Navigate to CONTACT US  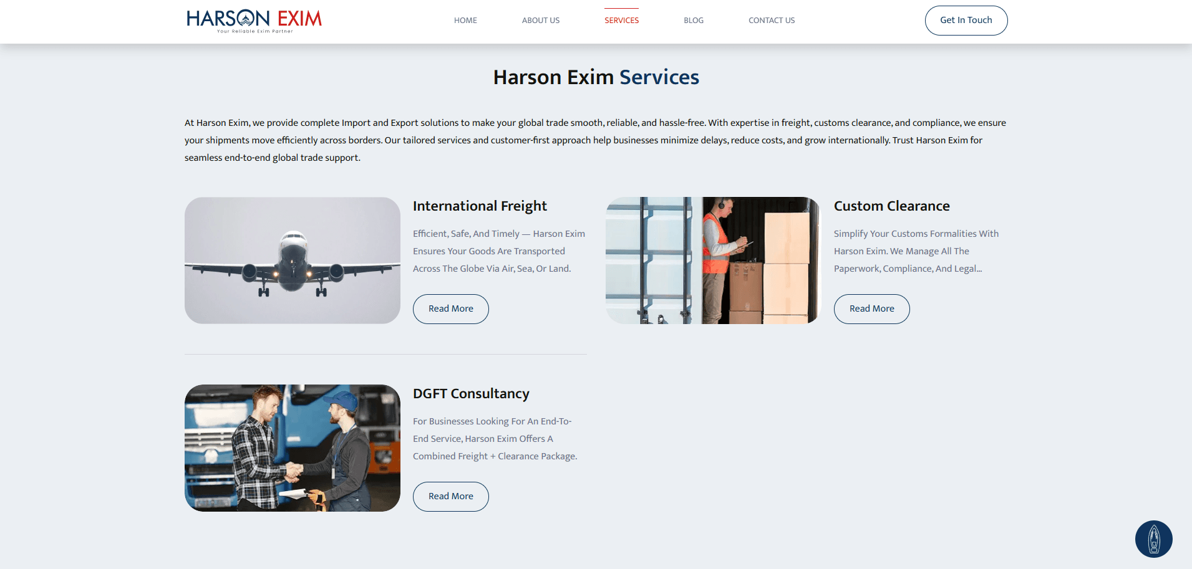(772, 21)
